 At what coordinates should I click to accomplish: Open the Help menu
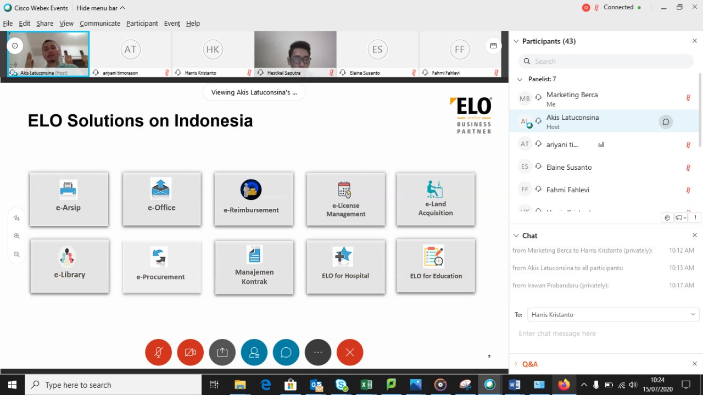(x=193, y=24)
